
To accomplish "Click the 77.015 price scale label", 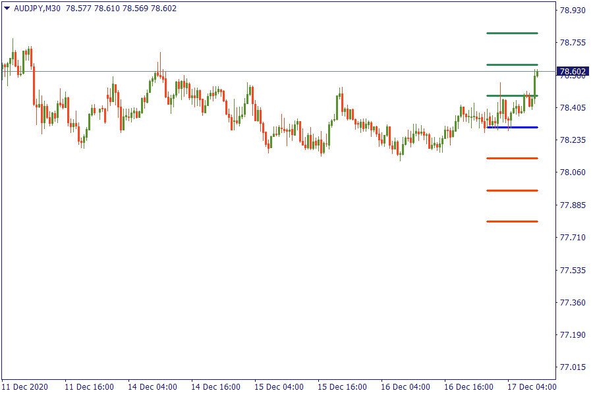I will pyautogui.click(x=572, y=367).
